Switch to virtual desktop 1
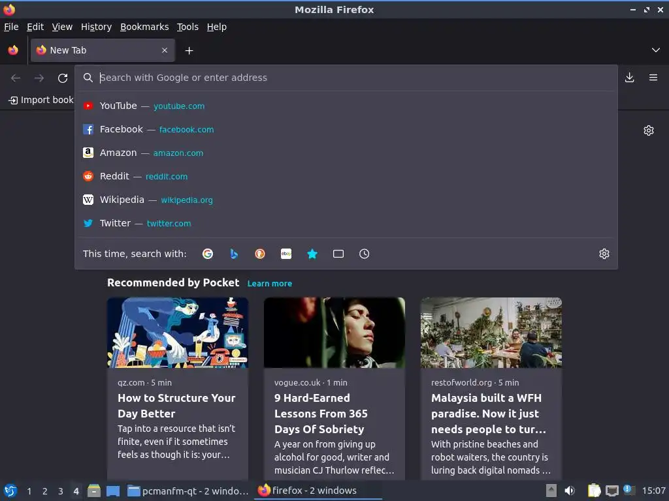 point(29,491)
